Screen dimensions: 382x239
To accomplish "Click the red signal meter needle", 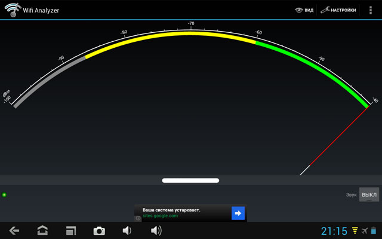I will (339, 136).
